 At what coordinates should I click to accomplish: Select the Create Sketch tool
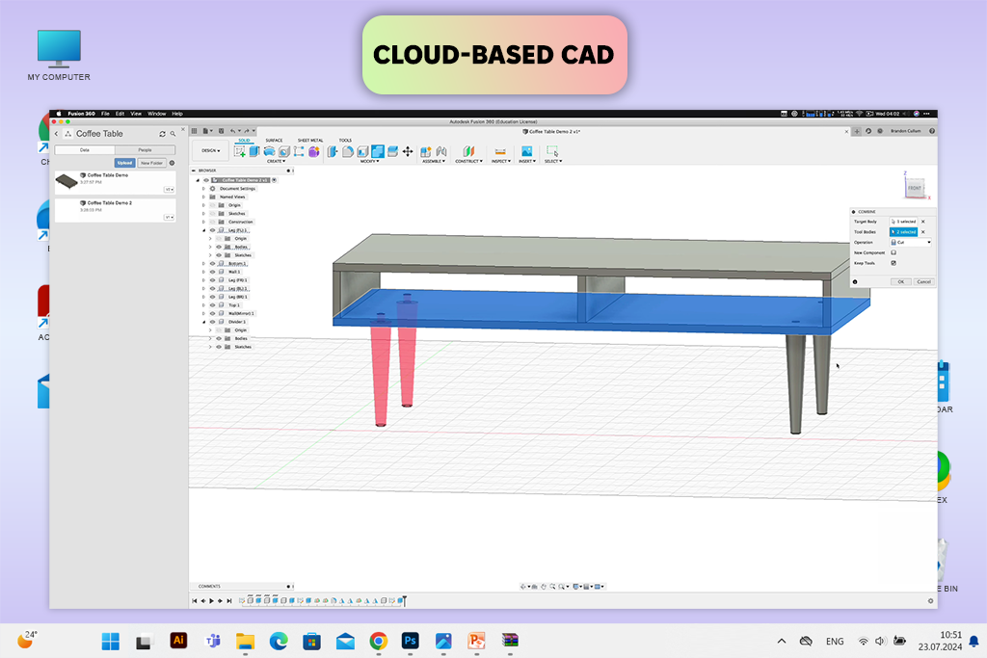point(239,151)
